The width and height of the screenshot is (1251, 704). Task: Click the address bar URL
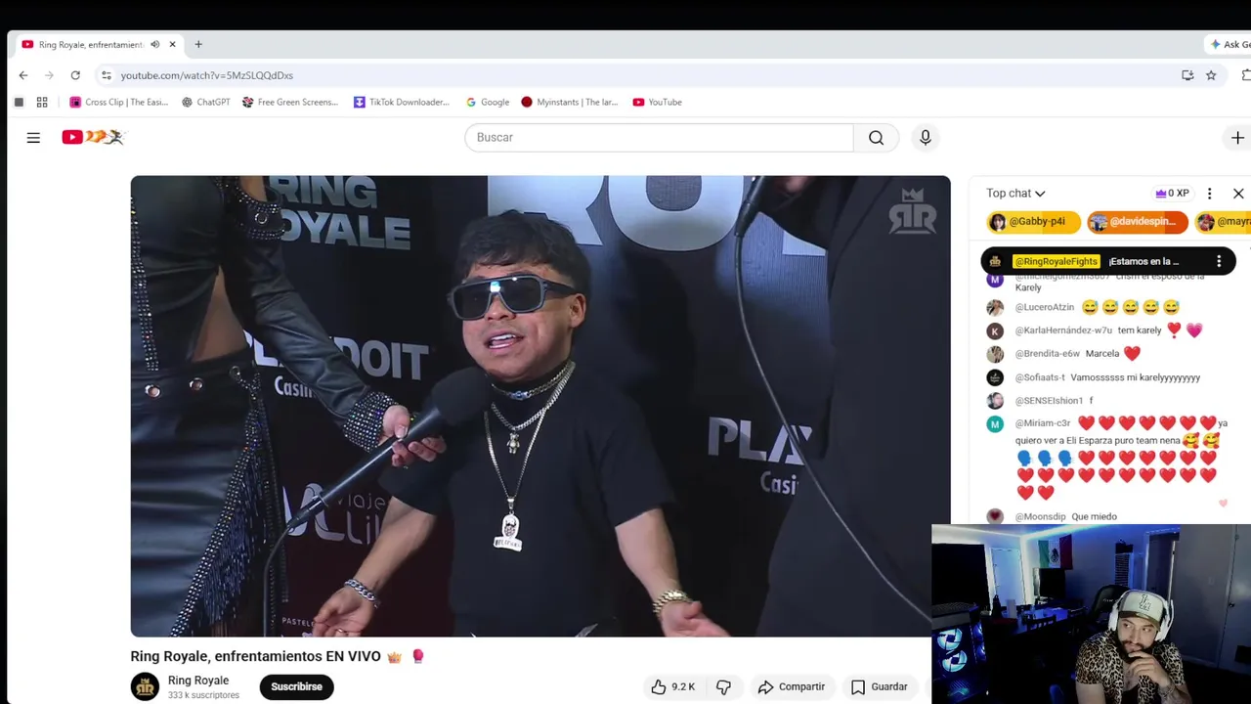coord(206,75)
